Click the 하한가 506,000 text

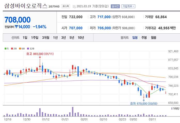click(123, 28)
